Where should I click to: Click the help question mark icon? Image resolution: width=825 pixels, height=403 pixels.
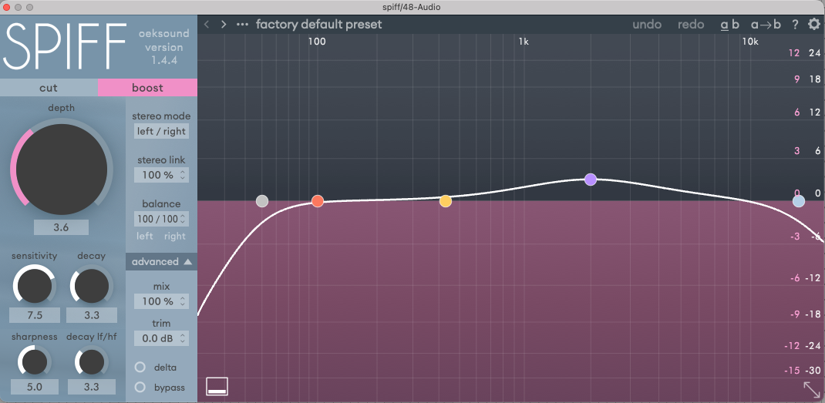point(795,25)
